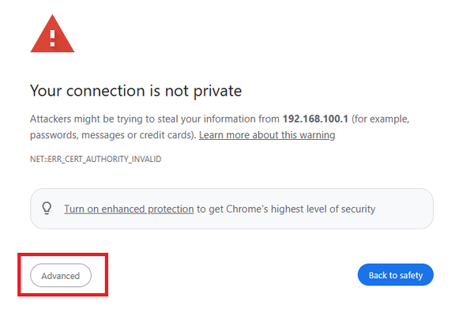The height and width of the screenshot is (328, 474).
Task: Click the 'Your connection is not private' heading
Action: (x=135, y=90)
